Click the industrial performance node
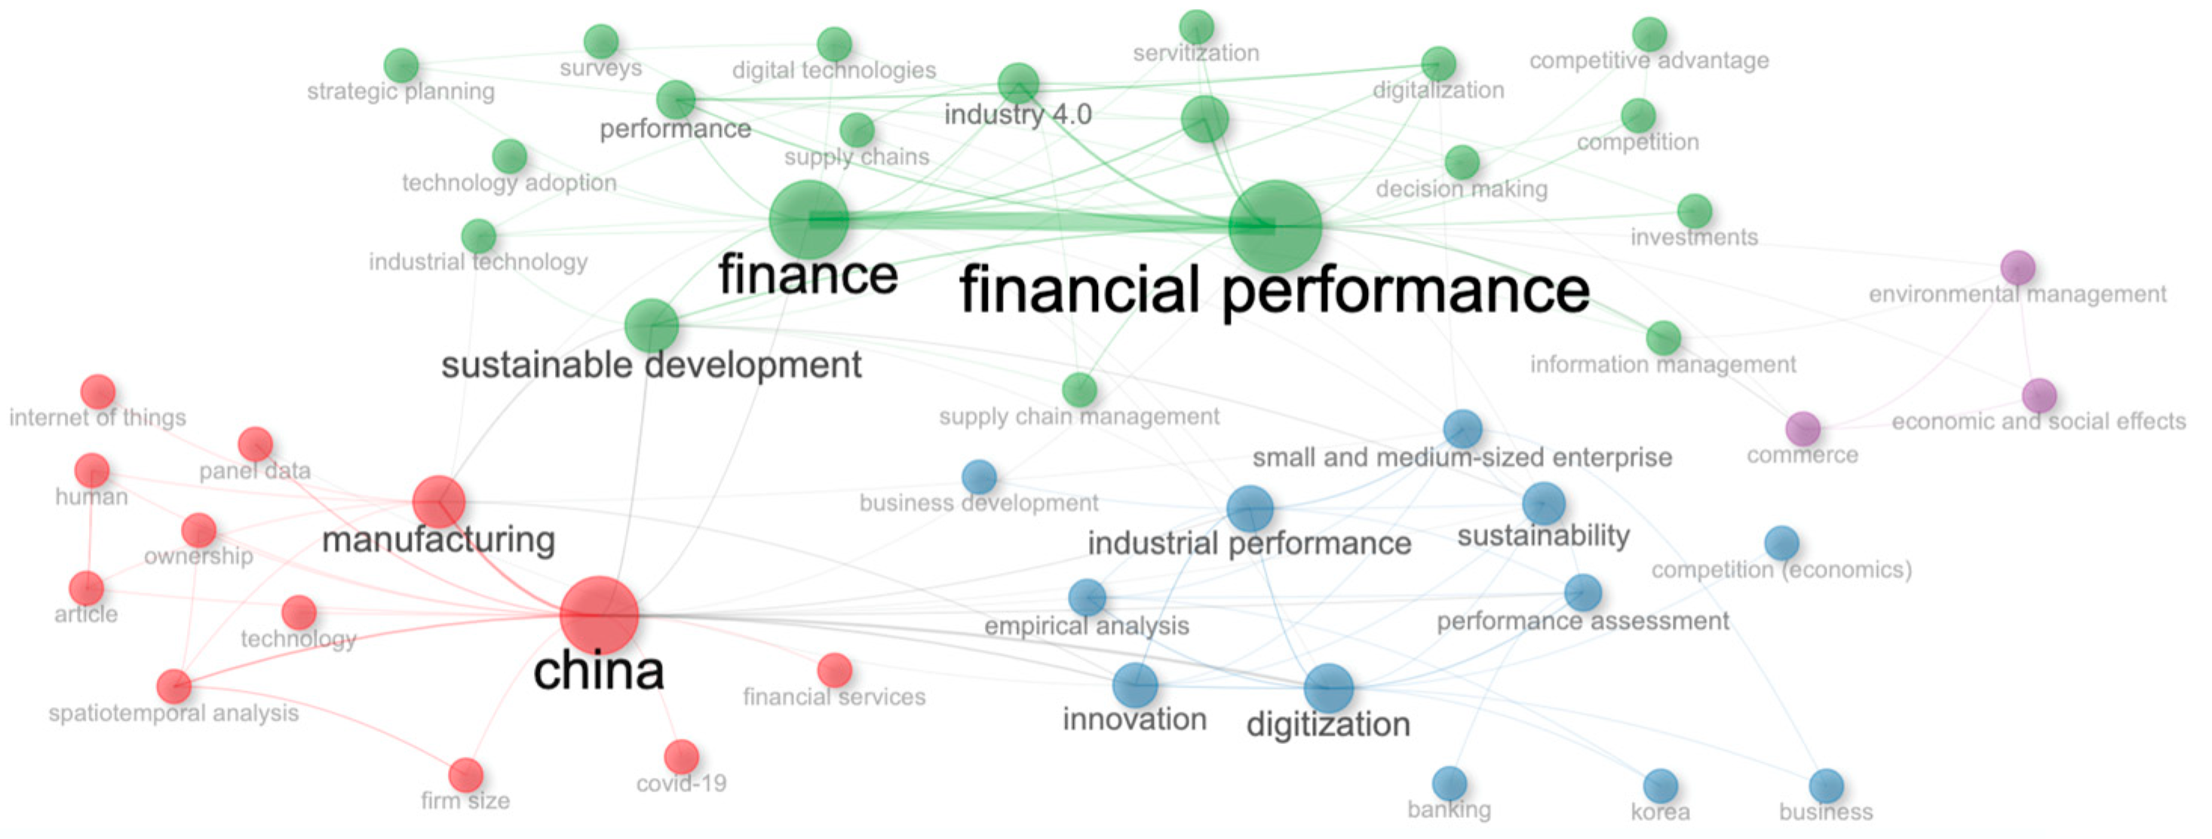The width and height of the screenshot is (2212, 839). (1250, 509)
